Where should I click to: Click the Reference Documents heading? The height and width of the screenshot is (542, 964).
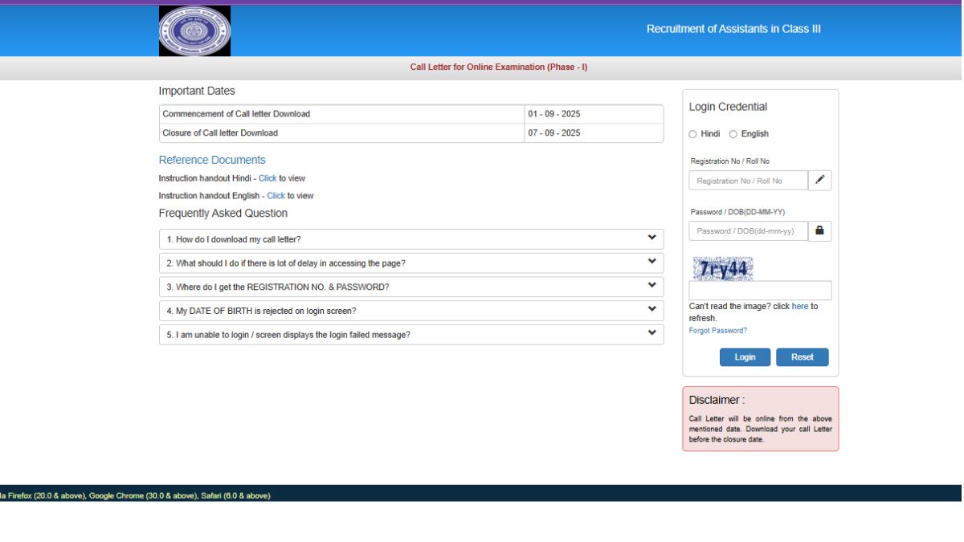tap(212, 160)
